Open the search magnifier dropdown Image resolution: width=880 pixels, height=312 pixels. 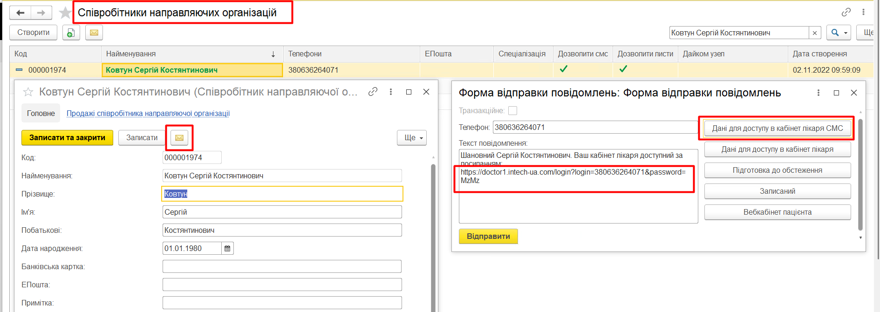(838, 33)
